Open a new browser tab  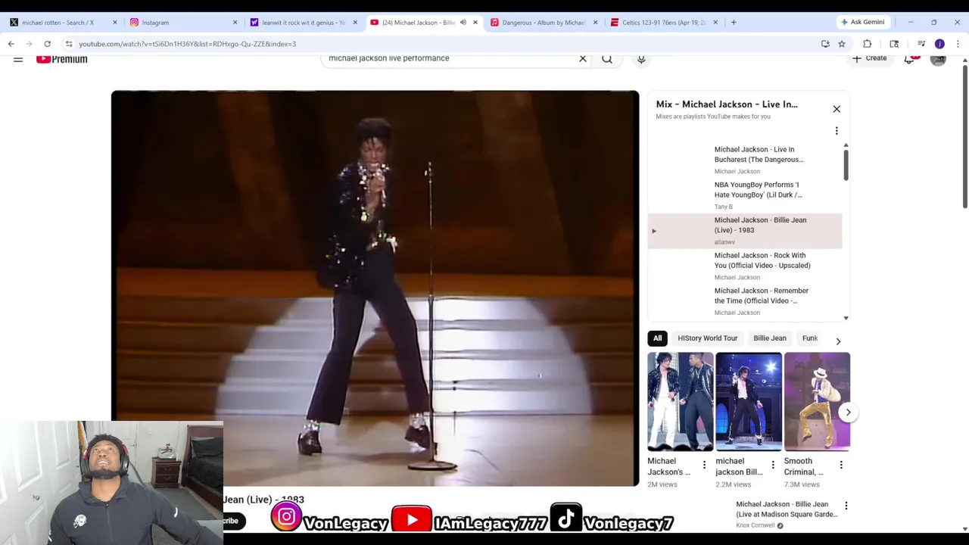734,22
